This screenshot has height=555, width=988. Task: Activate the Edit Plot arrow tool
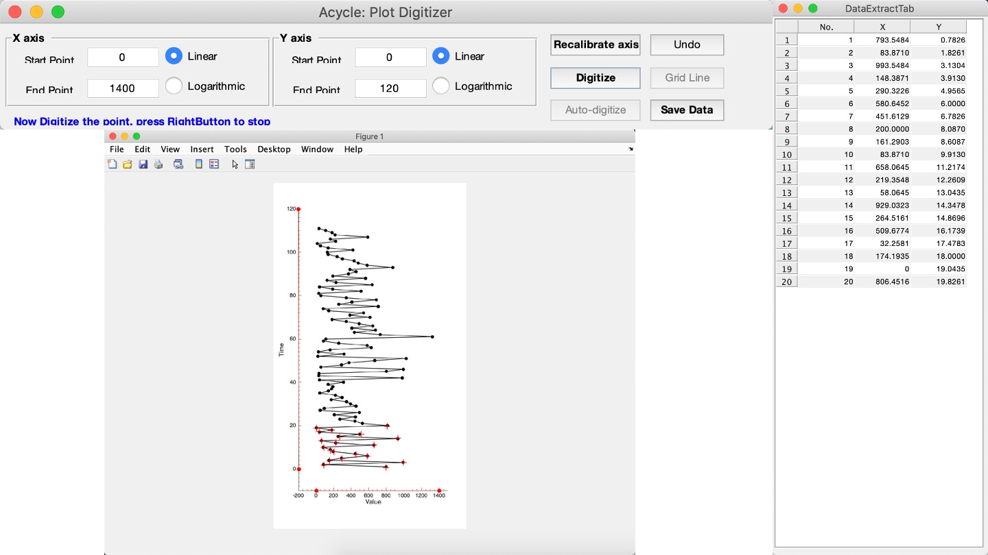point(235,164)
